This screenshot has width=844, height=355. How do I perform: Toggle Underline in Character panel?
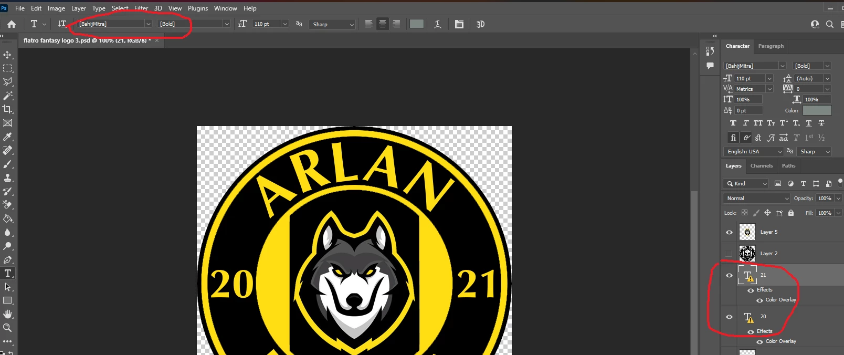pyautogui.click(x=809, y=123)
